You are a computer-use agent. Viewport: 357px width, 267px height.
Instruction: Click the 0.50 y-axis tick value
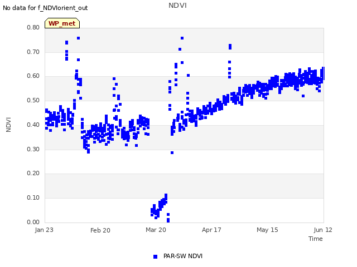[x=33, y=100]
